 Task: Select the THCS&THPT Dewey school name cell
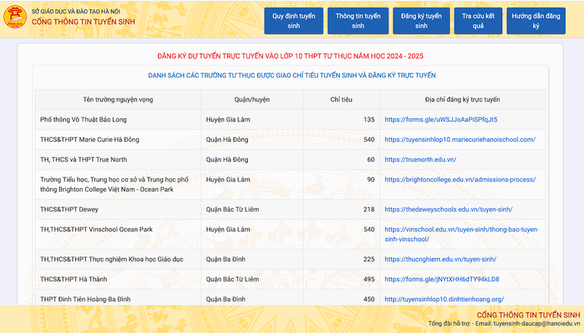[69, 209]
